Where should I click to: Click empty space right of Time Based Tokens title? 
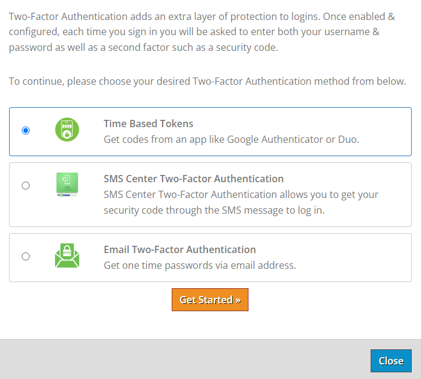click(302, 124)
